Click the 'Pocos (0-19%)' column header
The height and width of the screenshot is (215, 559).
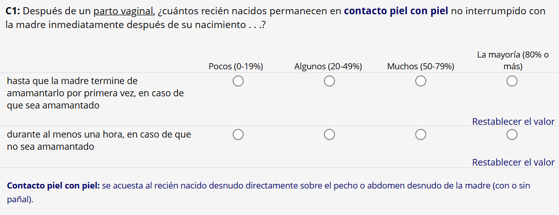(x=236, y=66)
